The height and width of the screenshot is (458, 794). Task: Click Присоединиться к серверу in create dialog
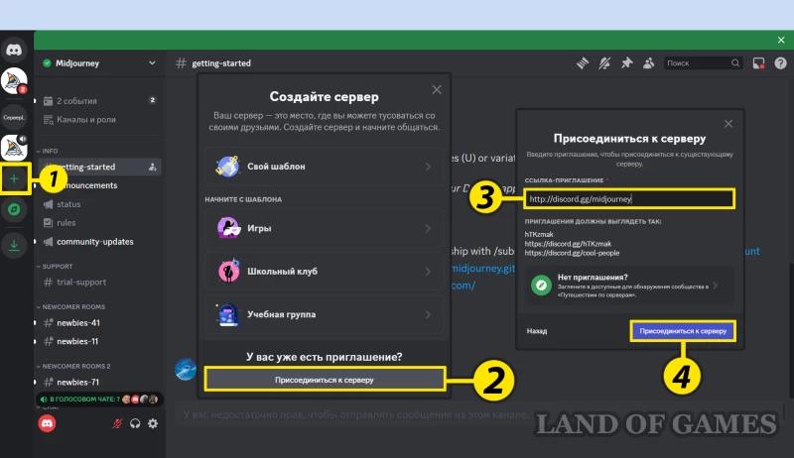pyautogui.click(x=325, y=380)
